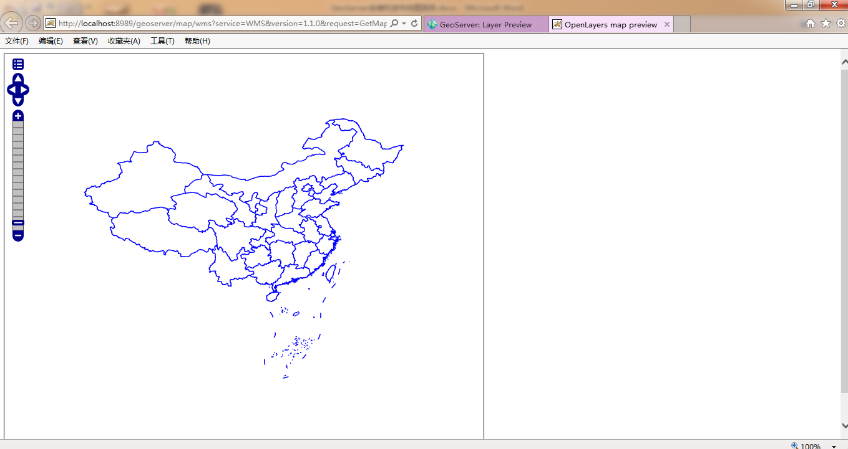
Task: Pan the map east with right arrow
Action: tap(24, 90)
